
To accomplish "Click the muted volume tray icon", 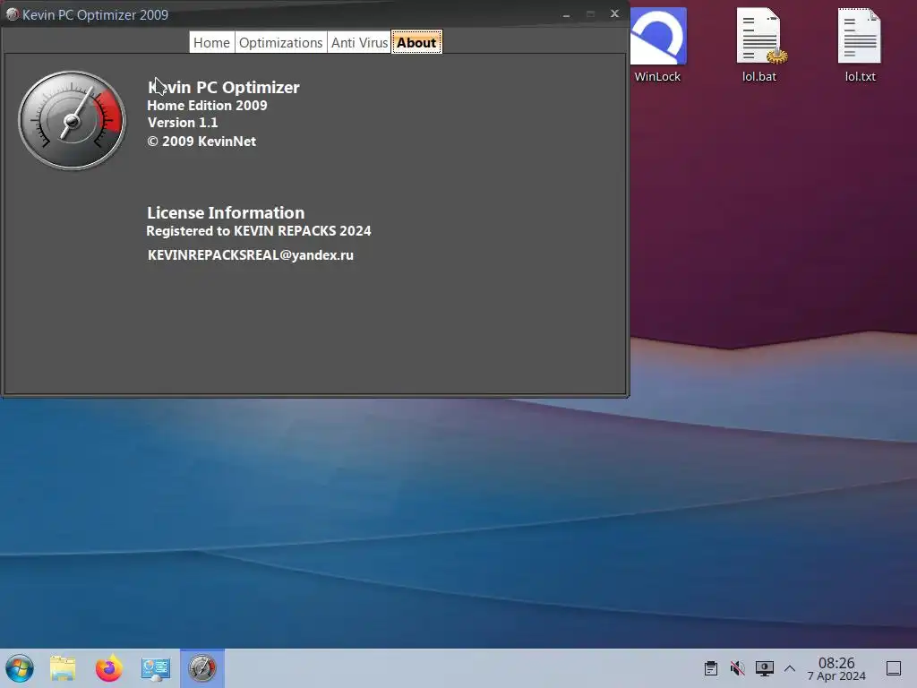I will click(738, 668).
